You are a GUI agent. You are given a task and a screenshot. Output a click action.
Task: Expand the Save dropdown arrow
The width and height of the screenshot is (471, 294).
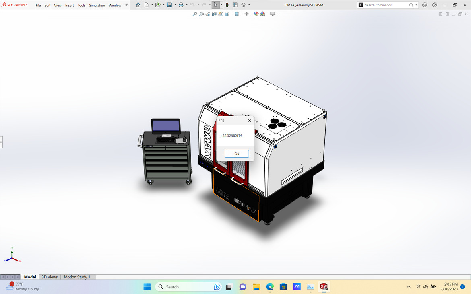tap(175, 5)
